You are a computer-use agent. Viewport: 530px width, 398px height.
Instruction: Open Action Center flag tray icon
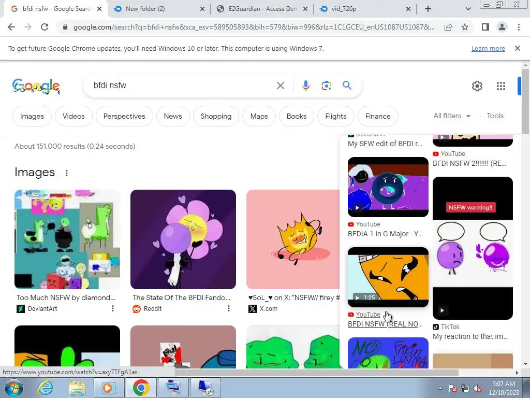(452, 389)
